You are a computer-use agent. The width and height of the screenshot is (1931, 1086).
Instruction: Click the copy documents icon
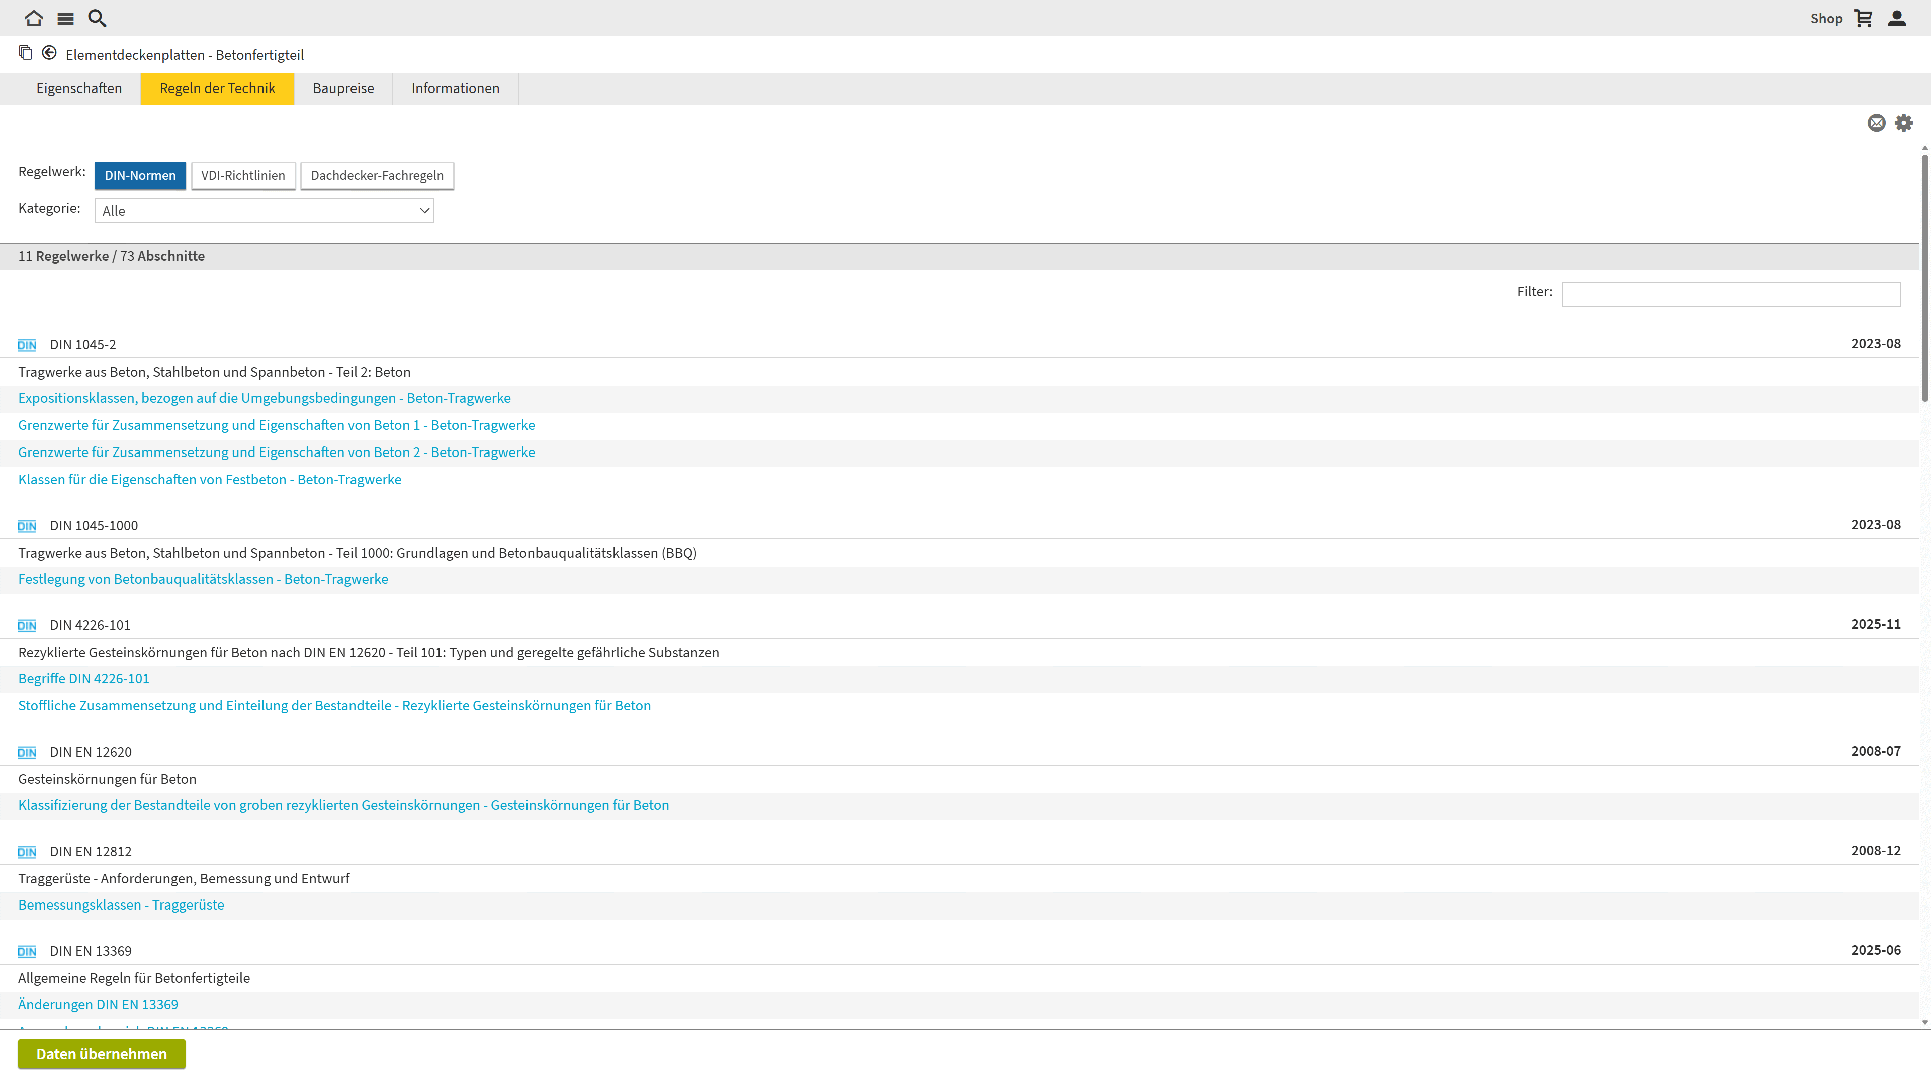[x=26, y=52]
